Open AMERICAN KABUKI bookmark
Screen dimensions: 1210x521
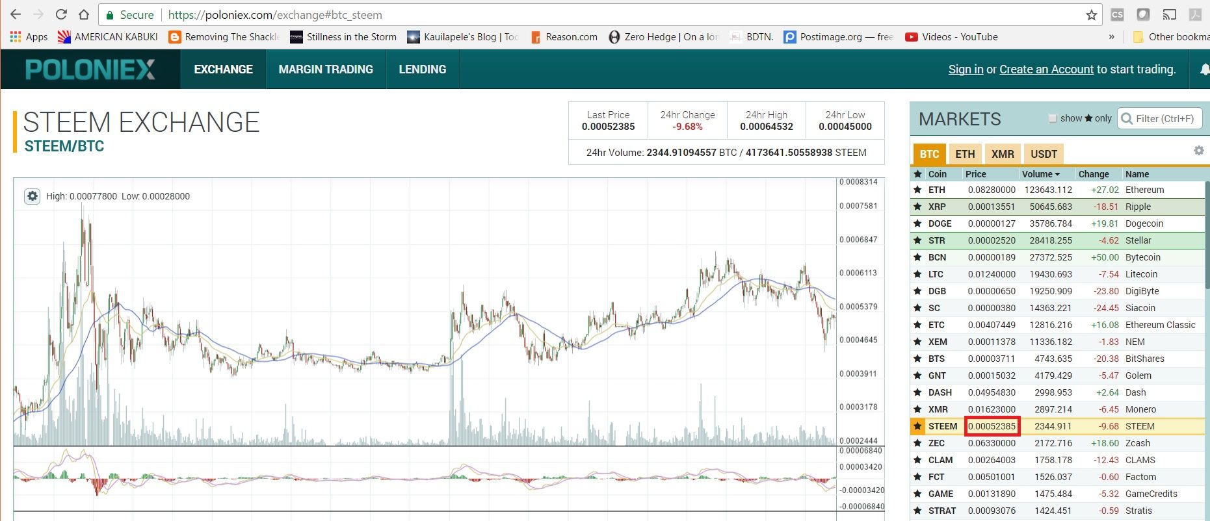click(x=108, y=37)
